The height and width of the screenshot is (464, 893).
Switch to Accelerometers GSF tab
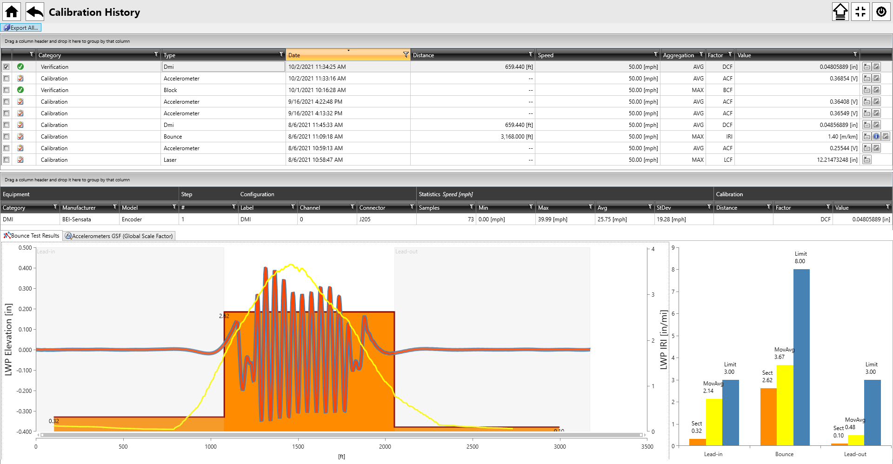coord(119,236)
